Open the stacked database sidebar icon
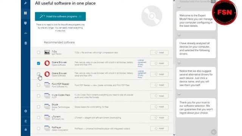Viewport: 242px width, 136px height. pyautogui.click(x=26, y=43)
